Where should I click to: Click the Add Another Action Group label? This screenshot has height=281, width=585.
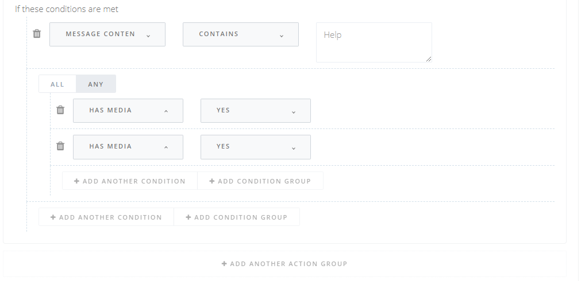[x=288, y=264]
